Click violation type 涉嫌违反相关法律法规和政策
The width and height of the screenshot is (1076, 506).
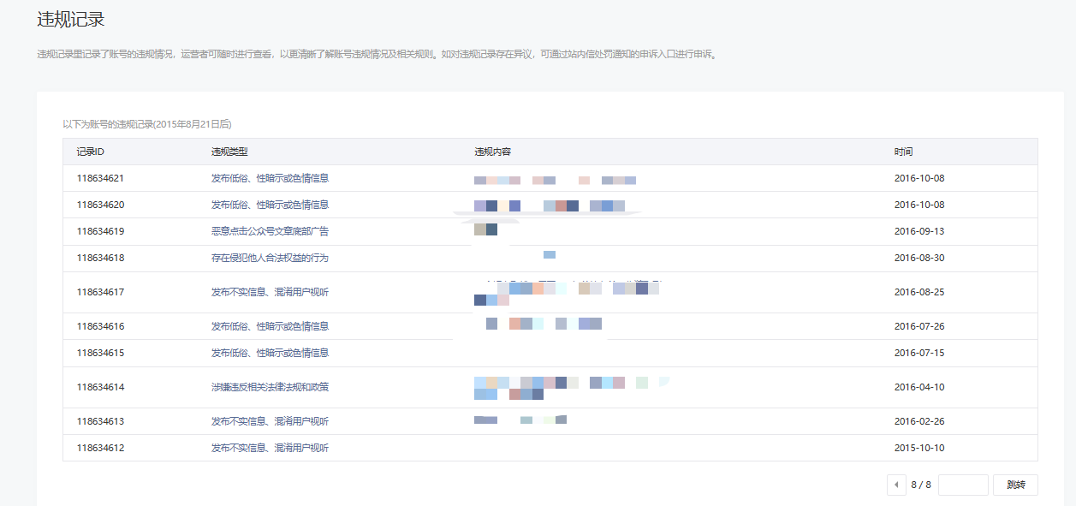tap(270, 387)
